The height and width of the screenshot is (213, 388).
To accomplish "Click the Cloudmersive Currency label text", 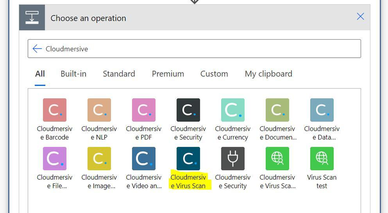I will click(233, 133).
